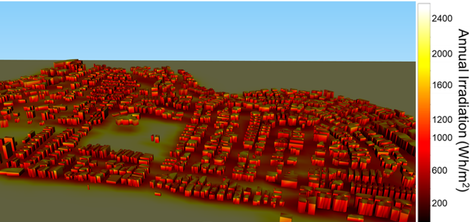Pick the black bottom of the colorbar
The height and width of the screenshot is (222, 470).
click(423, 215)
